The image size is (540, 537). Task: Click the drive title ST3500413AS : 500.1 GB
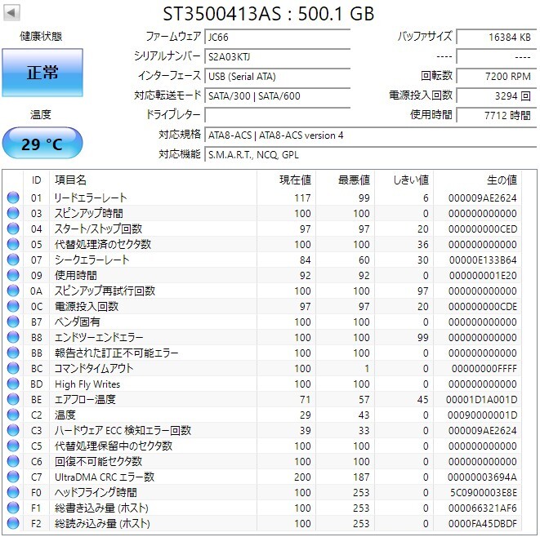(x=268, y=14)
